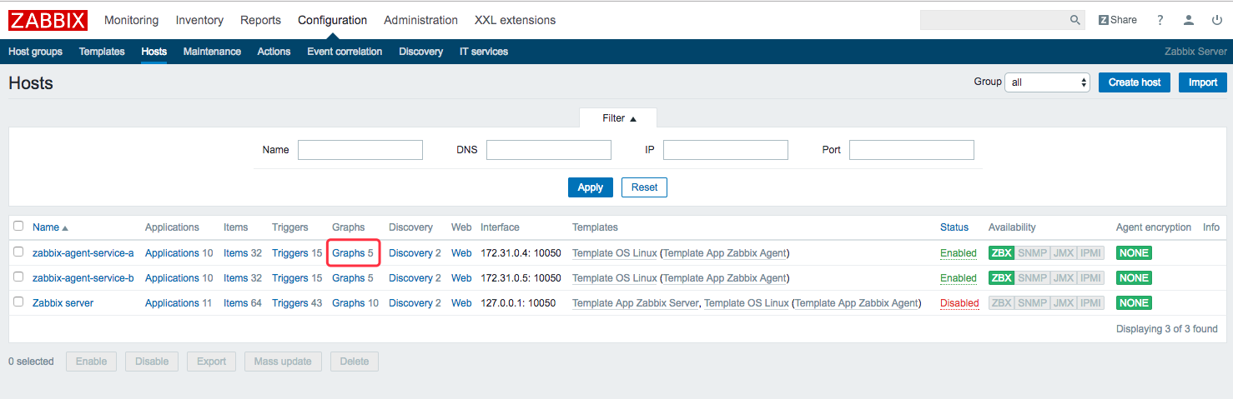
Task: Click JMX badge for Zabbix server
Action: [x=1063, y=303]
